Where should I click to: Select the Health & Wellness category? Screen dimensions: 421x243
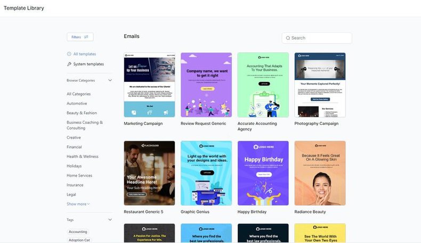[x=83, y=156]
